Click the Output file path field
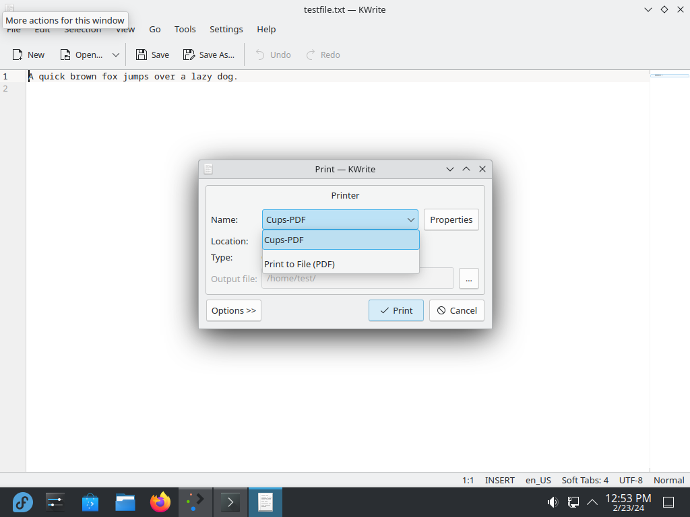Viewport: 690px width, 517px height. pyautogui.click(x=358, y=279)
